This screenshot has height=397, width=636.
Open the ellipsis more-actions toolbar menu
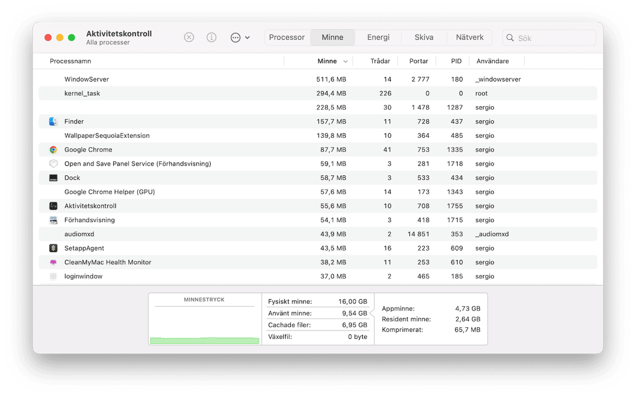(x=240, y=38)
